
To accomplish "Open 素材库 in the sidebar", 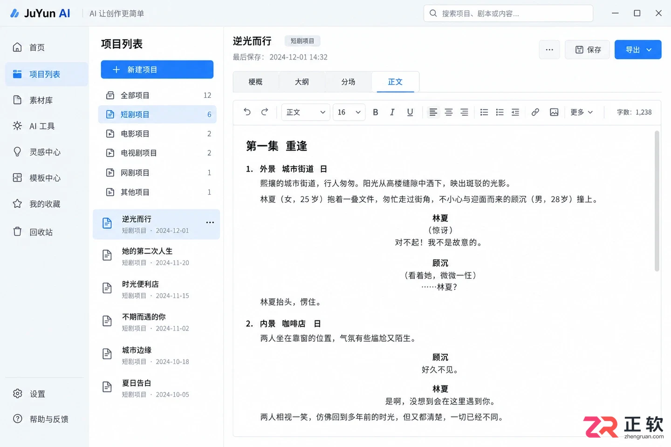I will (x=47, y=100).
